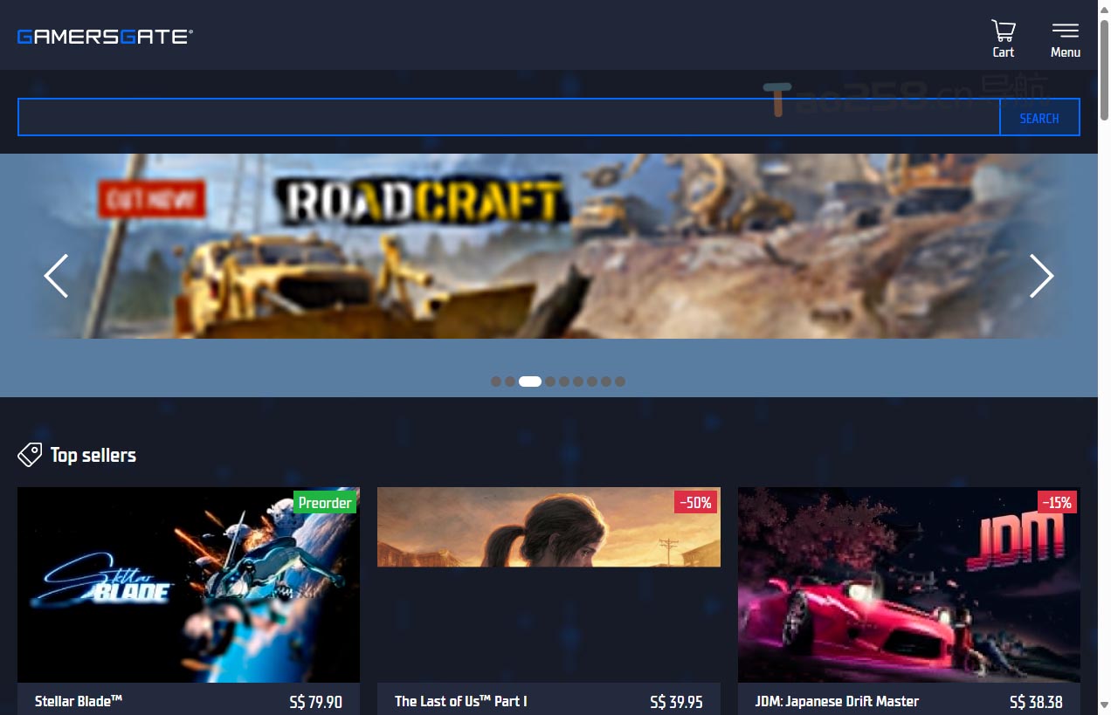This screenshot has width=1111, height=715.
Task: Open the shopping Cart icon
Action: tap(1004, 39)
